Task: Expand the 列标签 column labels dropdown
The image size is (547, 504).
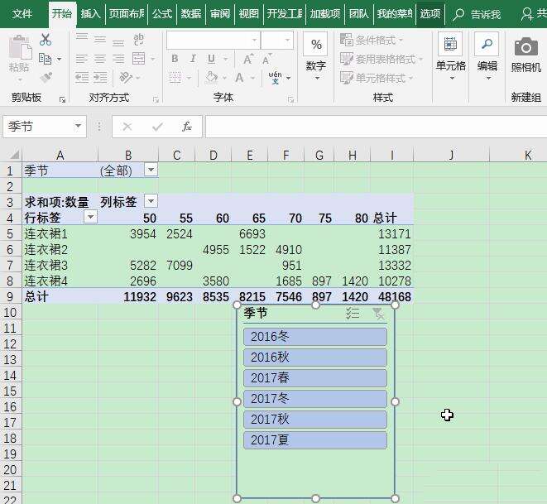Action: tap(151, 201)
